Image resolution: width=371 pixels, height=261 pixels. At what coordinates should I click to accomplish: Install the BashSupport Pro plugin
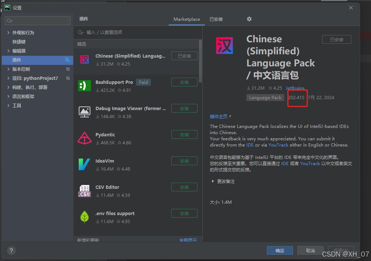(x=184, y=82)
